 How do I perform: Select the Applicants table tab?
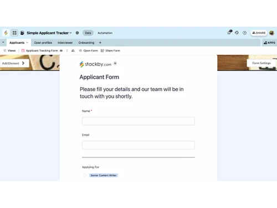17,43
